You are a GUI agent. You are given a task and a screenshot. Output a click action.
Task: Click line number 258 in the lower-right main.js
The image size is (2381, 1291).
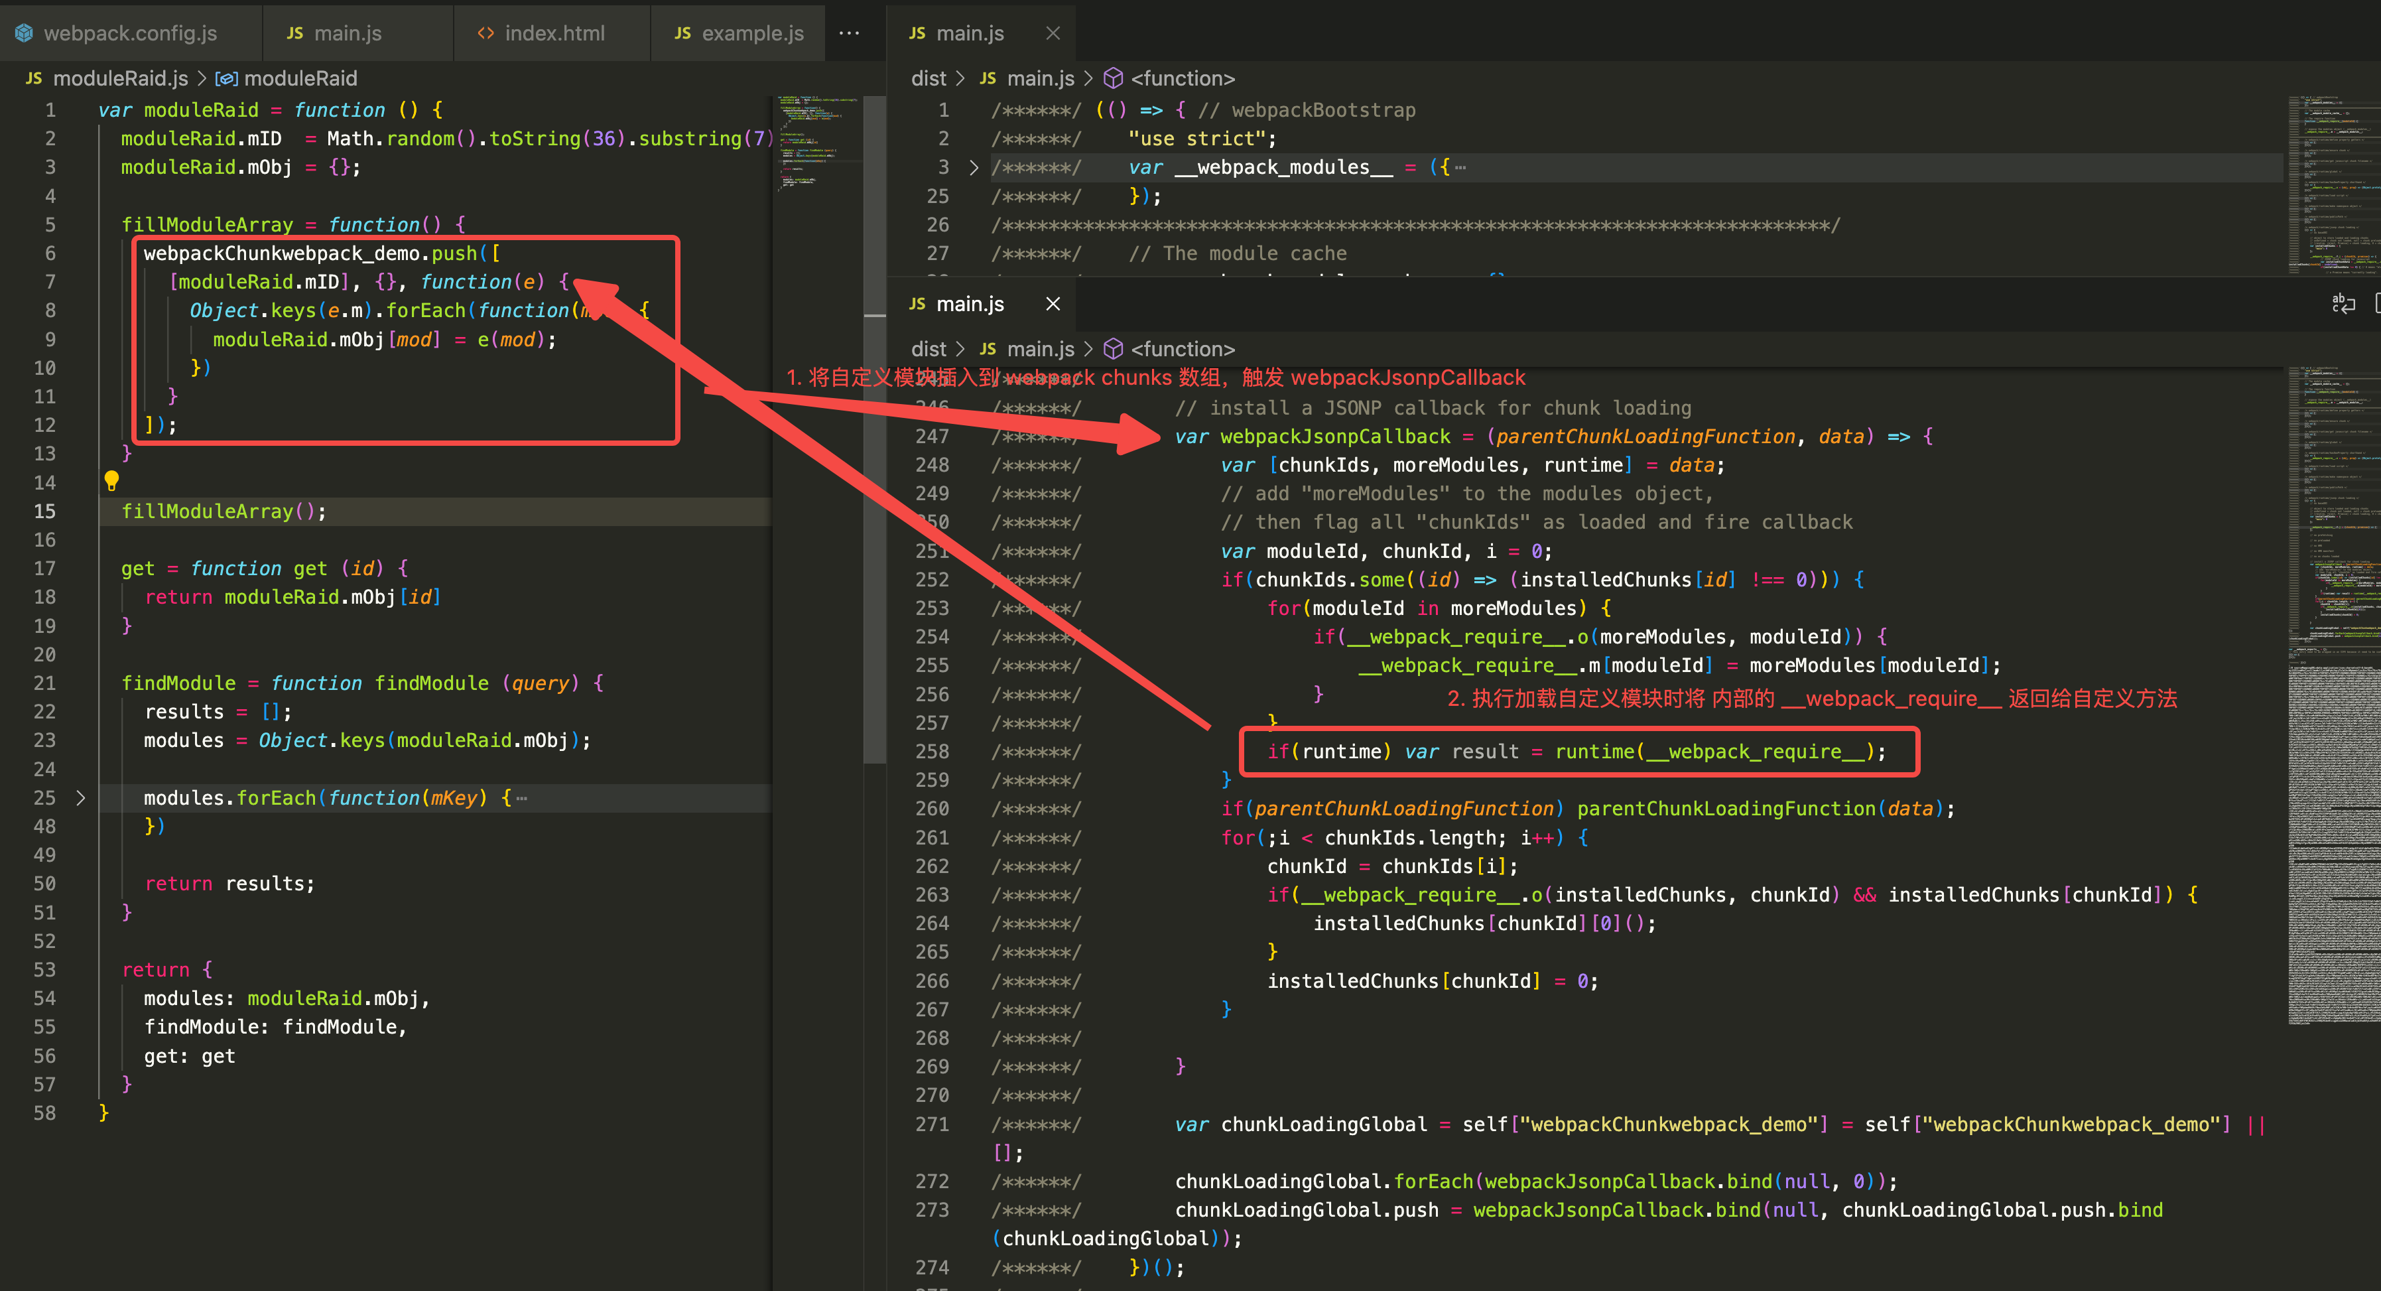tap(932, 752)
